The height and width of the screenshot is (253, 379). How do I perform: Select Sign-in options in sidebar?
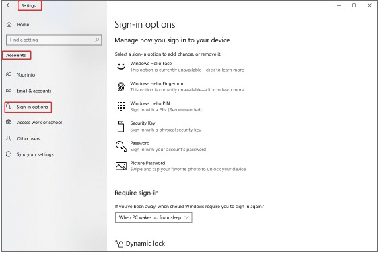coord(32,107)
